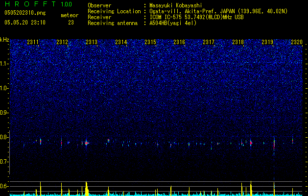Select the date stamp 05.05.20 23:10
This screenshot has height=196, width=308.
25,23
